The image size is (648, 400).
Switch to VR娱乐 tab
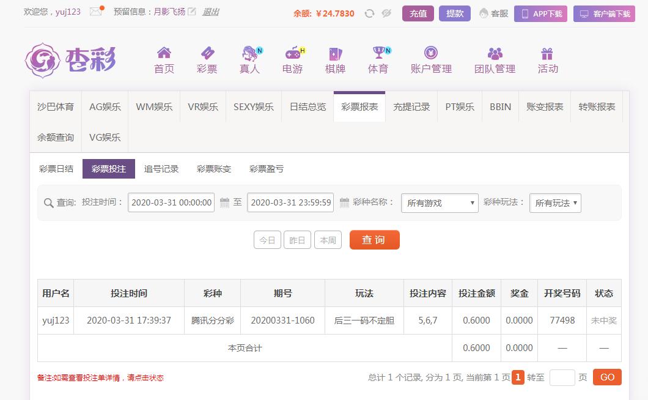[x=203, y=106]
